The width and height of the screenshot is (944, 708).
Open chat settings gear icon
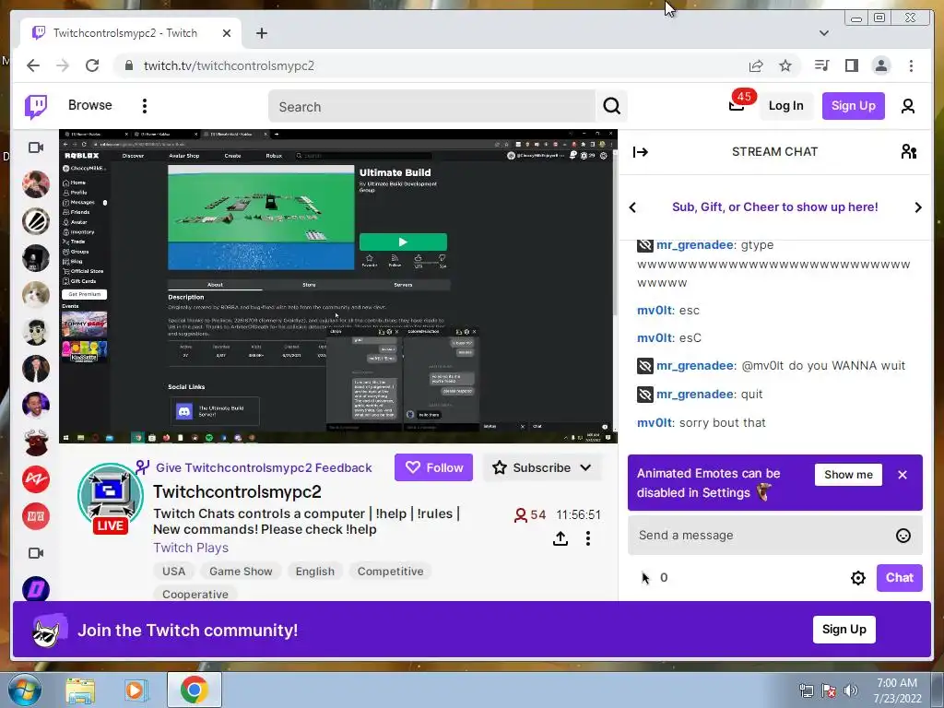pos(858,578)
